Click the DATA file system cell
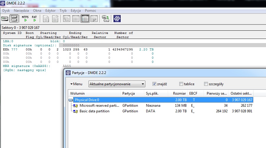Image resolution: width=266 pixels, height=148 pixels. point(150,111)
